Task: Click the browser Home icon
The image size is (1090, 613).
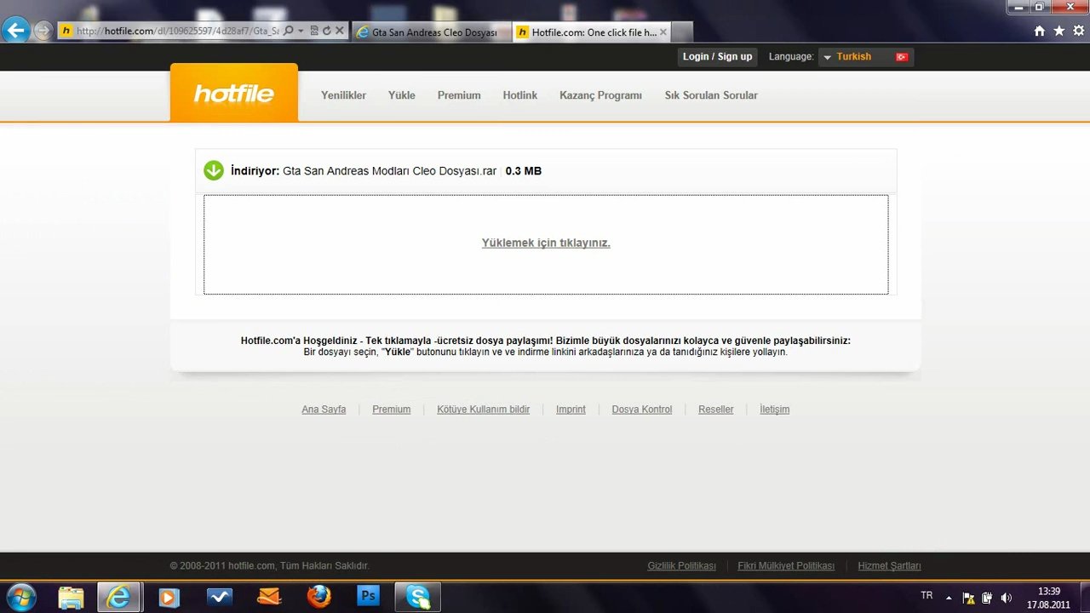Action: pyautogui.click(x=1040, y=31)
